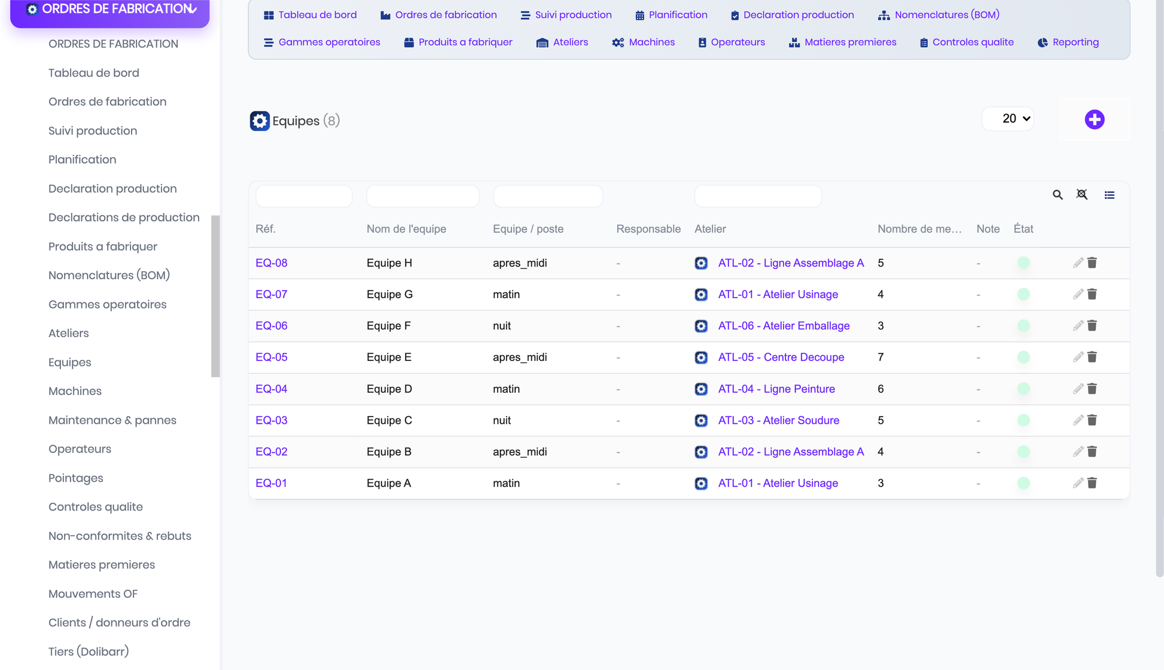
Task: Click edit pencil for Equipe A row
Action: [1078, 483]
